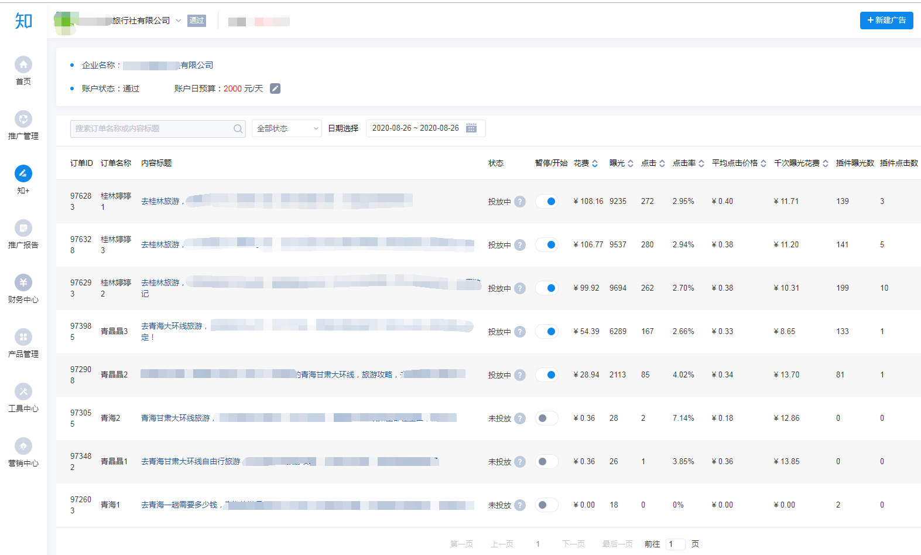Open 工具中心 sidebar icon
The image size is (921, 555).
point(23,391)
